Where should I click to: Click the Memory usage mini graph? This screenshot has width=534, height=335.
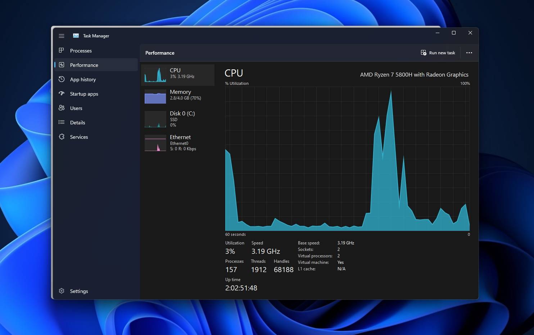click(x=155, y=96)
